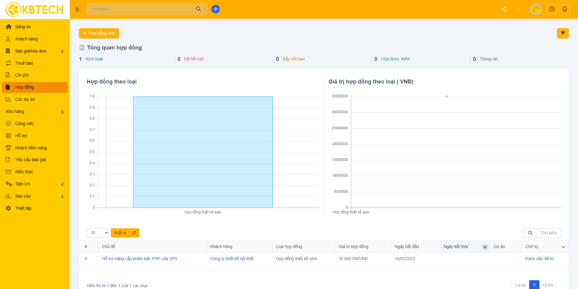Open Khách hàng in the sidebar
The height and width of the screenshot is (289, 578).
26,39
